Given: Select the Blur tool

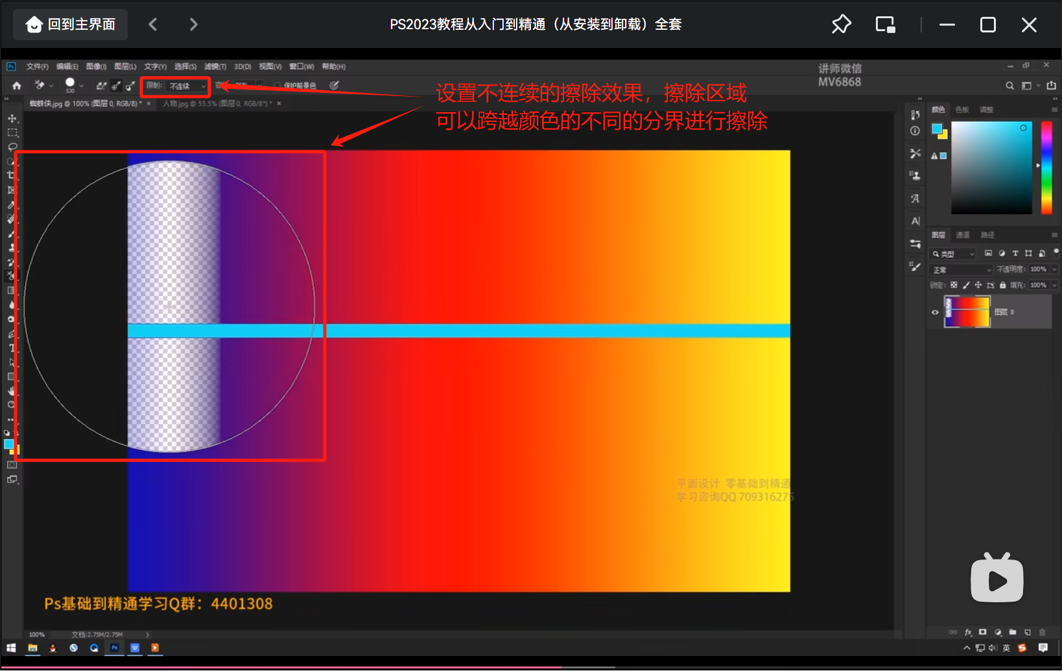Looking at the screenshot, I should (x=12, y=305).
